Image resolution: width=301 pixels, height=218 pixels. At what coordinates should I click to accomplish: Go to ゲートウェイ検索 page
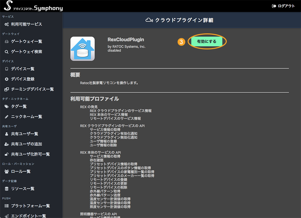(26, 52)
